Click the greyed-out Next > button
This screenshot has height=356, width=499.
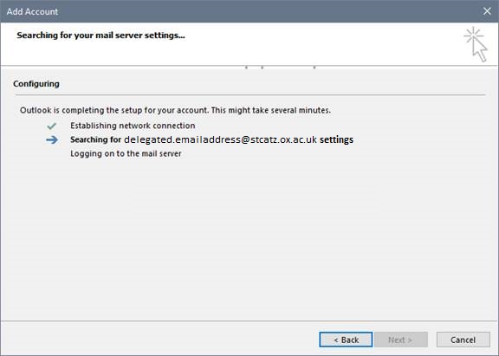tap(401, 340)
